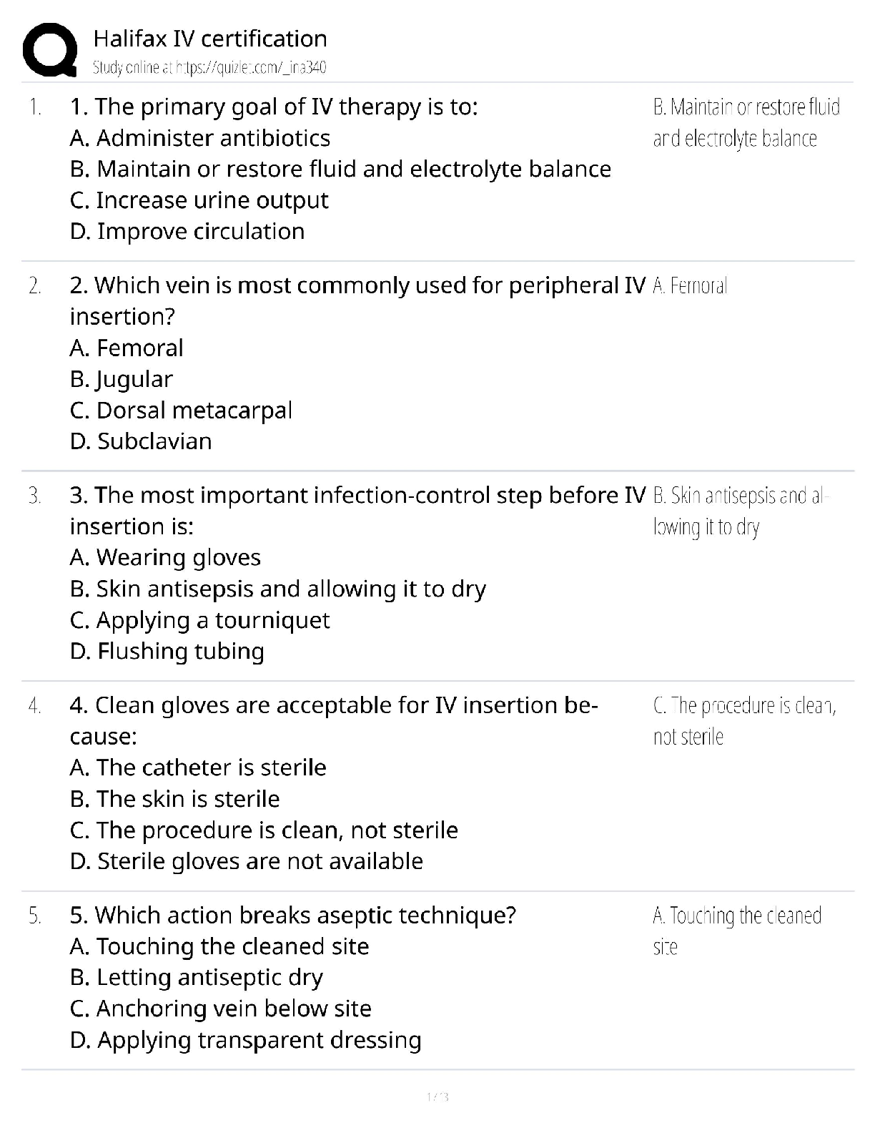Click option C Anchoring vein below site
This screenshot has width=875, height=1133.
click(221, 1009)
